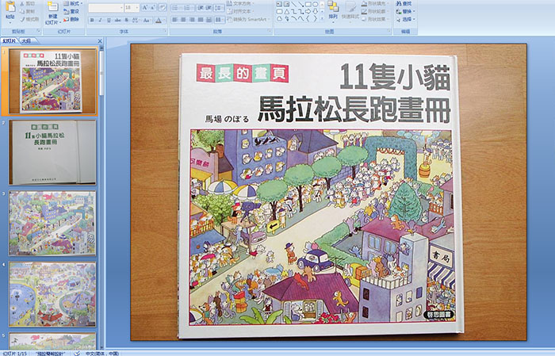Screen dimensions: 555x356
Task: Click the Find (查找) button
Action: coord(404,3)
